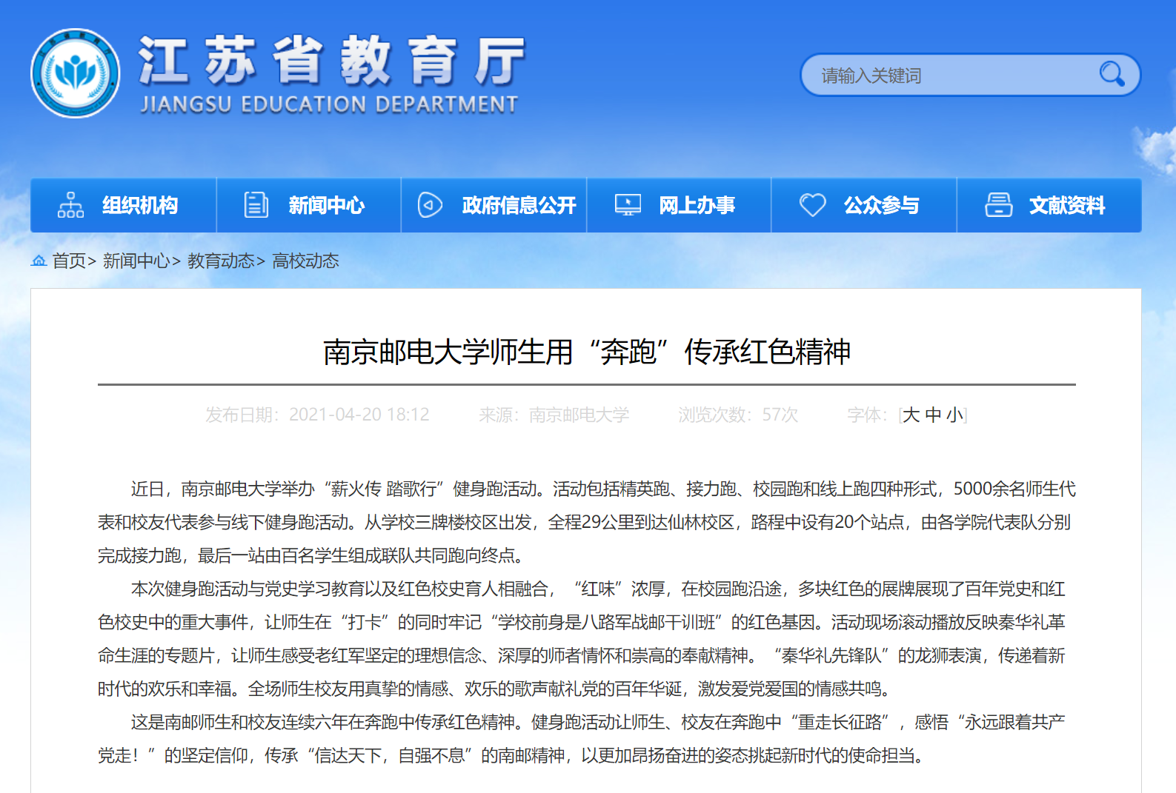This screenshot has width=1176, height=793.
Task: Switch font size to 小 (small)
Action: (x=954, y=415)
